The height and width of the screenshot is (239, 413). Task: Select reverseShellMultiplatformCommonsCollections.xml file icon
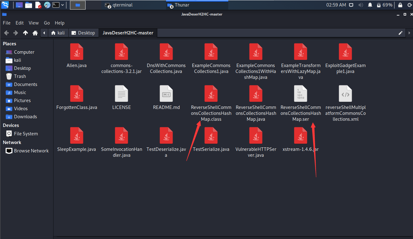345,93
